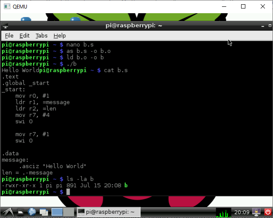Open the Edit menu in terminal
This screenshot has height=218, width=273.
click(24, 35)
